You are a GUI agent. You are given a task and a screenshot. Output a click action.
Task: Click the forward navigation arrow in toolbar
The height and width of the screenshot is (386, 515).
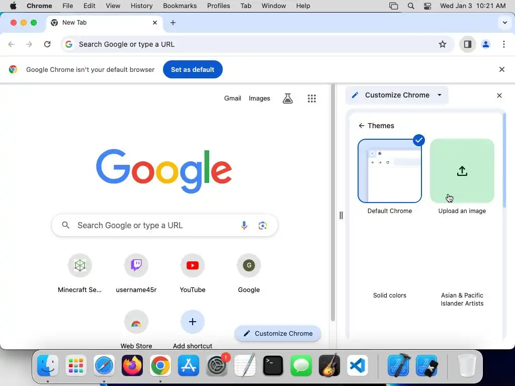[29, 44]
